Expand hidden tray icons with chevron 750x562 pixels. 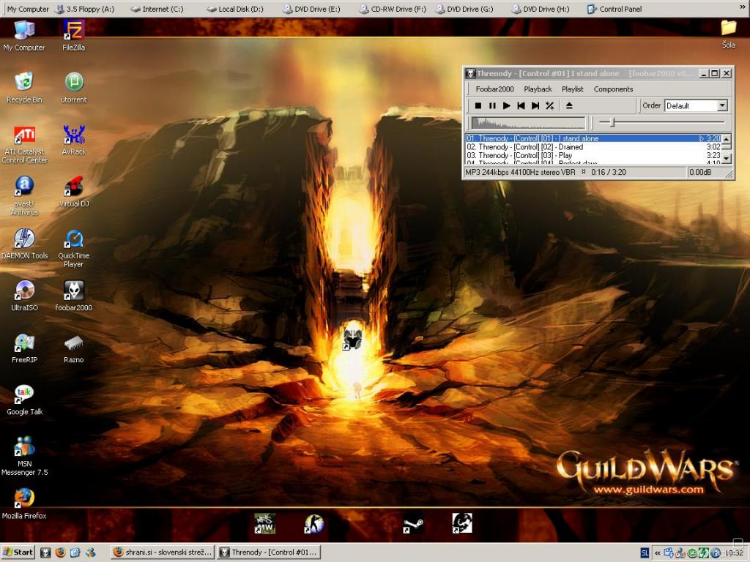coord(658,553)
